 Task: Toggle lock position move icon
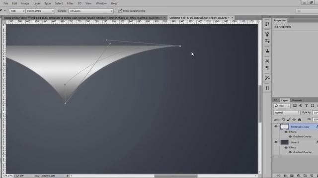click(294, 120)
